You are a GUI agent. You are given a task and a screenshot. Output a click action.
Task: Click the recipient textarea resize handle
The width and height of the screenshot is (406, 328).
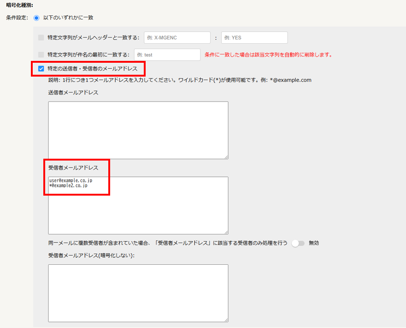click(x=226, y=232)
